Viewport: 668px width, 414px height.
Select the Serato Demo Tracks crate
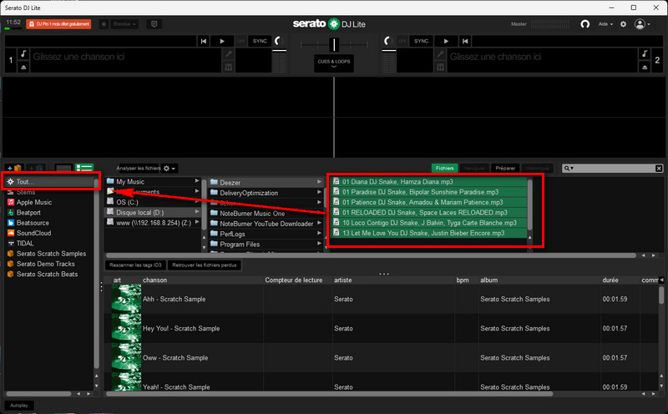46,264
